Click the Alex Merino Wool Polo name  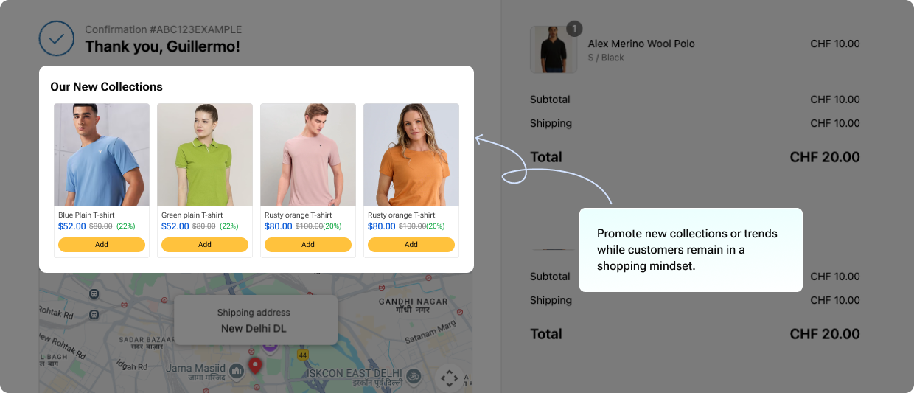(x=641, y=44)
